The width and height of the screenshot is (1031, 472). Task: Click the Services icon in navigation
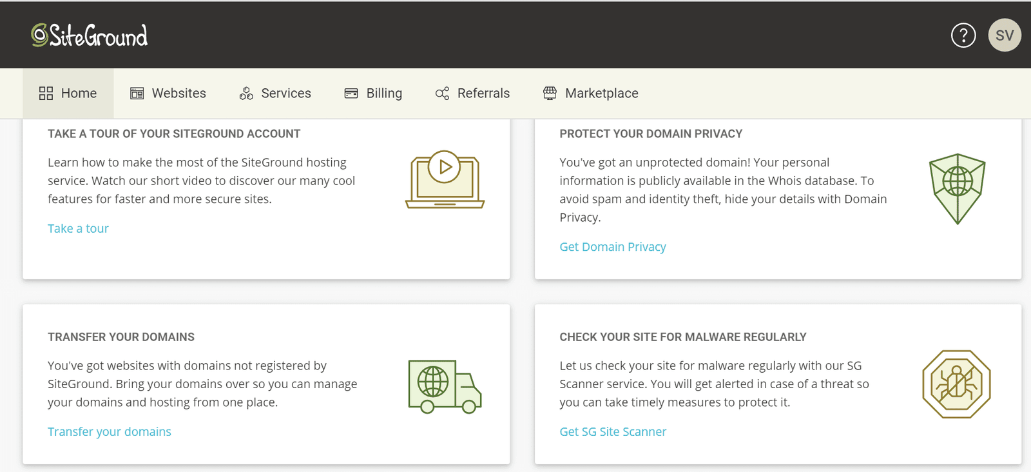click(246, 93)
